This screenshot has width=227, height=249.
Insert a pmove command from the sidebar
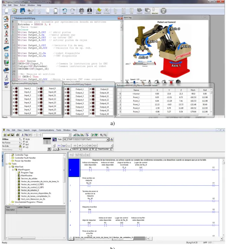6,19
